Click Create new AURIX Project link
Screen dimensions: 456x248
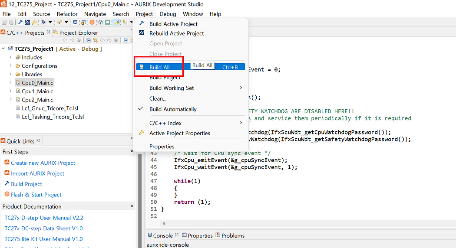coord(43,163)
